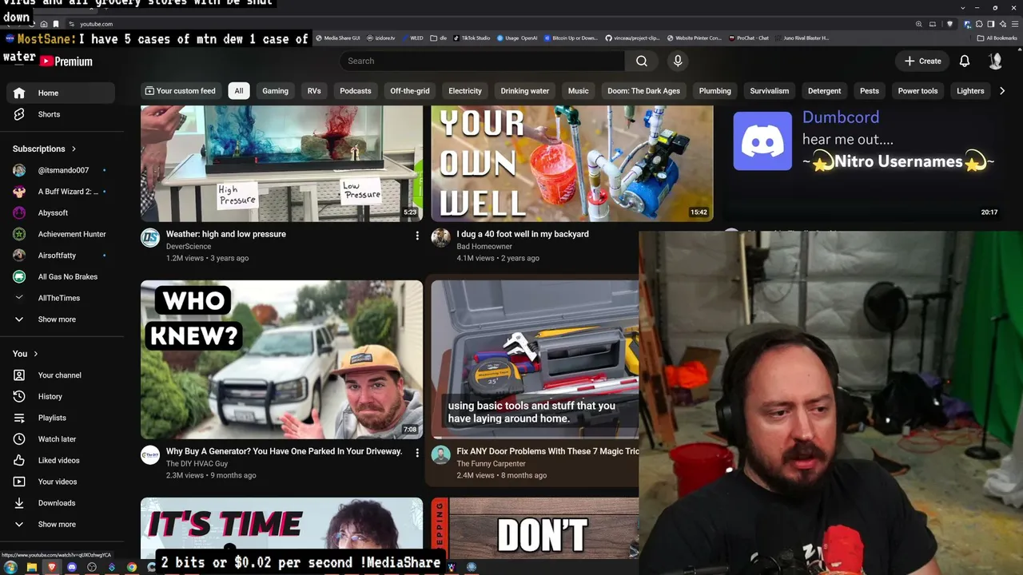The image size is (1023, 575).
Task: Click the Create button
Action: pos(922,61)
